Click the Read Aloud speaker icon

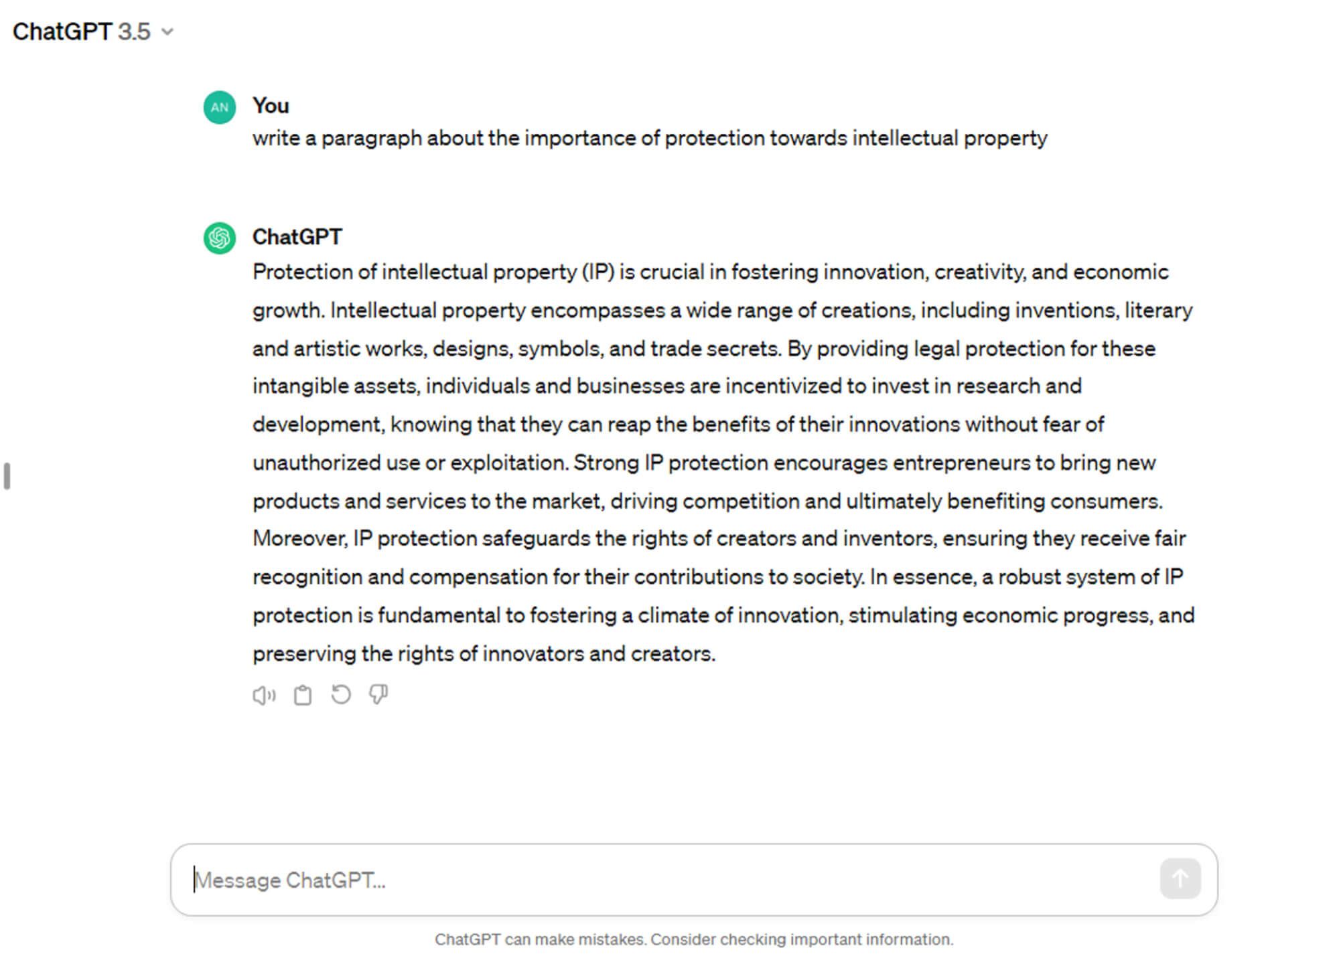click(x=264, y=696)
